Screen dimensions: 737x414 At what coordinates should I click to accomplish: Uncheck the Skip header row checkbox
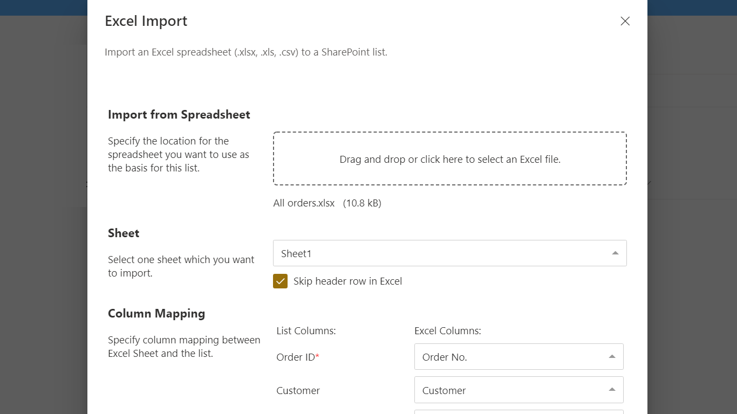[280, 281]
